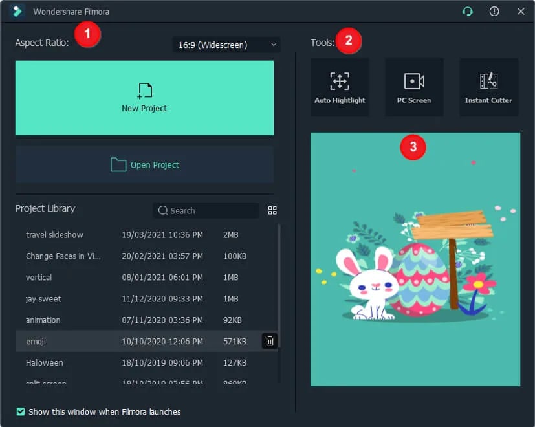Click the project library vertical scrollbar
The image size is (535, 427).
279,286
